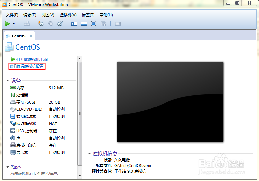Image resolution: width=259 pixels, height=181 pixels.
Task: Open the snapshot manager wrench icon
Action: click(x=60, y=24)
